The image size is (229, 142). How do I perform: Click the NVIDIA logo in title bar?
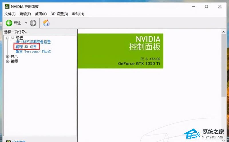(x=7, y=7)
